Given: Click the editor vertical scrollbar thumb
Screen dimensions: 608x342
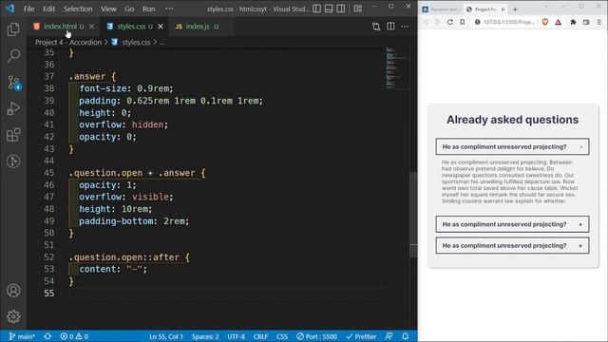Looking at the screenshot, I should click(x=413, y=215).
